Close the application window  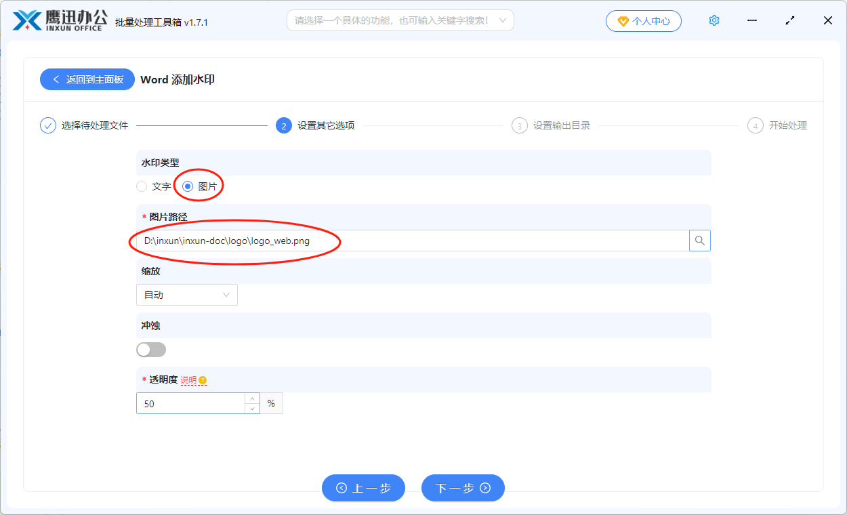[827, 20]
